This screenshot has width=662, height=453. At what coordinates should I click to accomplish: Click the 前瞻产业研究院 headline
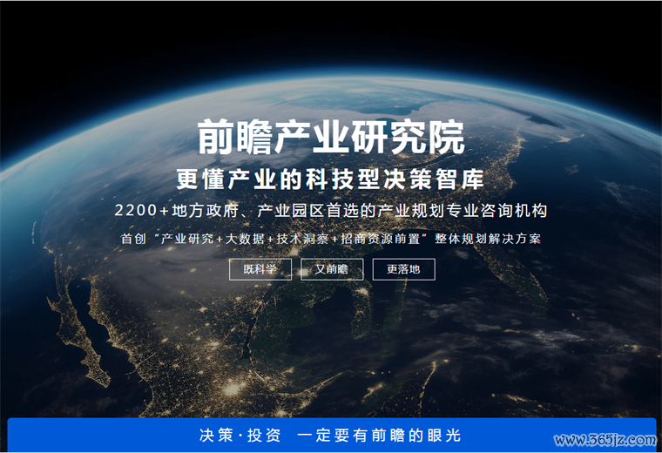point(331,138)
